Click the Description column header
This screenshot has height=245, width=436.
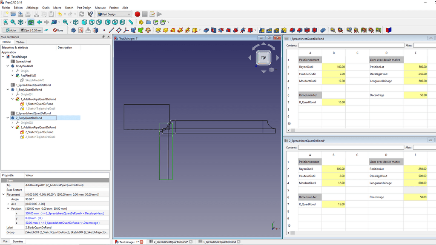[x=65, y=48]
